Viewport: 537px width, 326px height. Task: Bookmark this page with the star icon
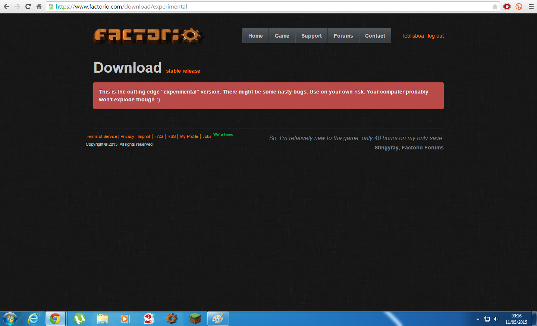[495, 6]
